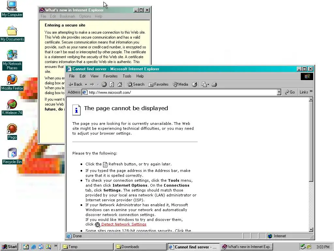The image size is (334, 251).
Task: Click the Back arrow in Internet Explorer
Action: (x=75, y=84)
